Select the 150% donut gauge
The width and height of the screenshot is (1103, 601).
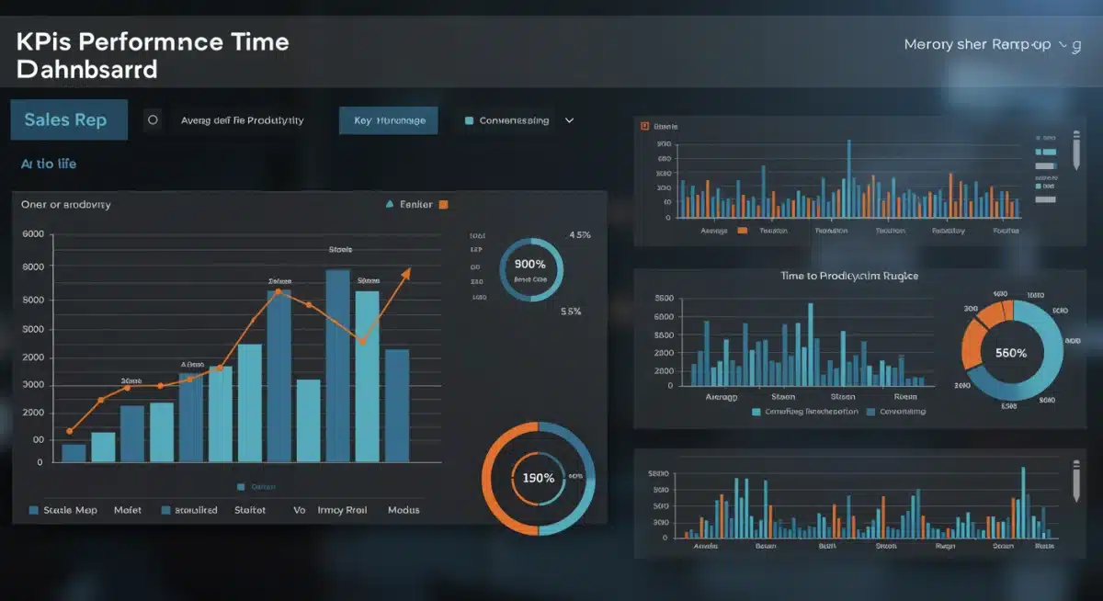coord(537,477)
